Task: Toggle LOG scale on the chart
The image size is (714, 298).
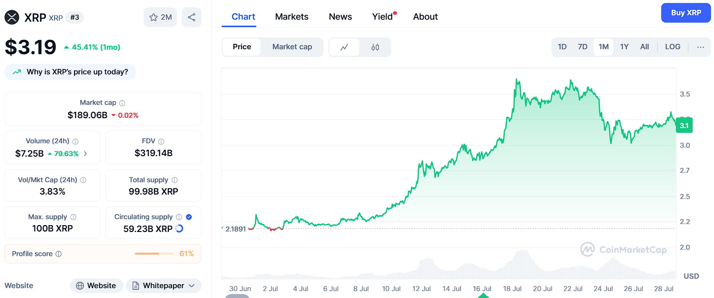Action: (673, 47)
